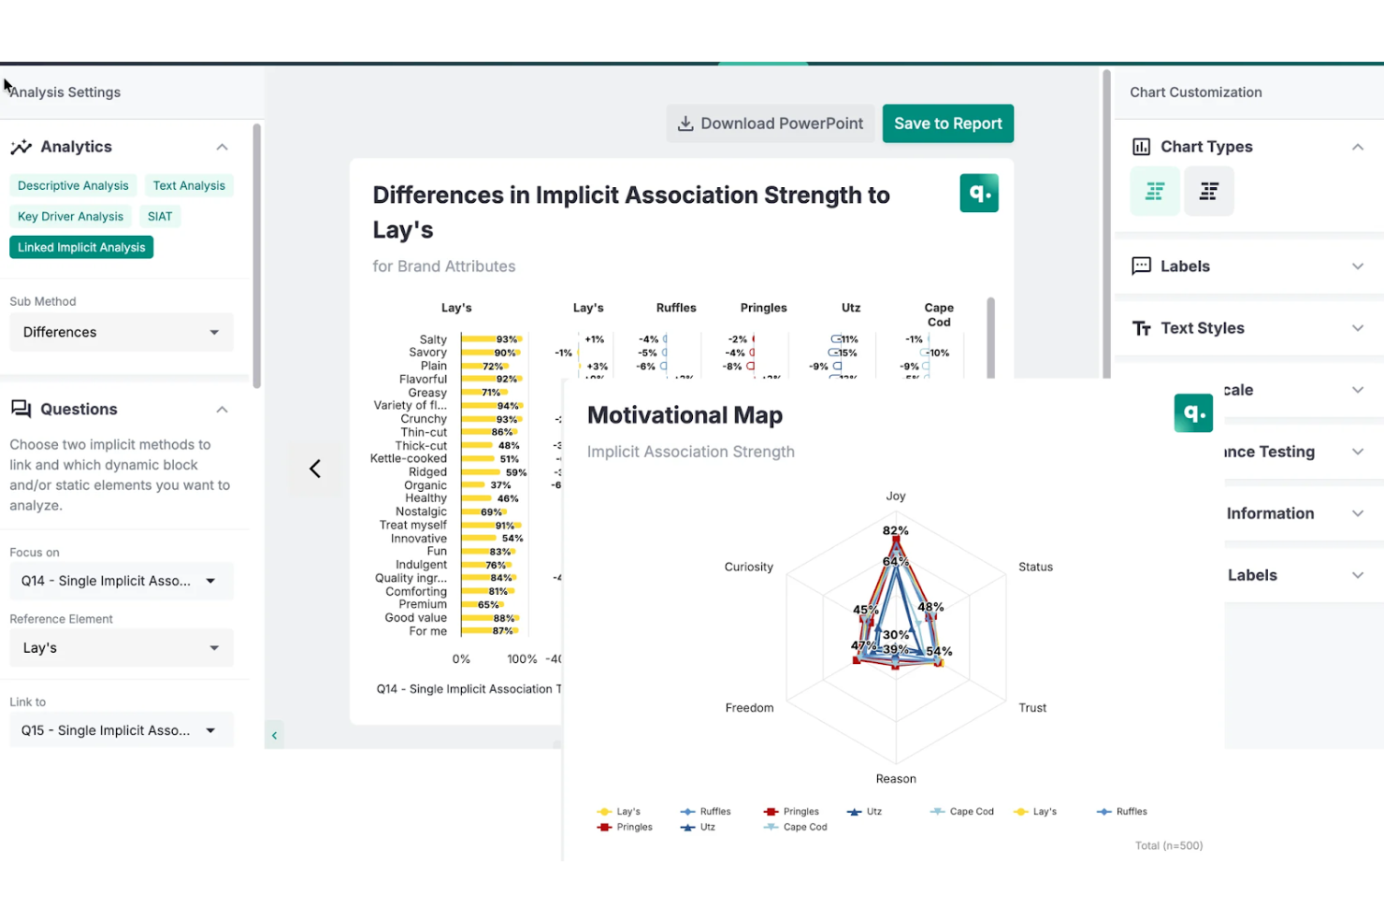The width and height of the screenshot is (1384, 923).
Task: Click the left settings panel scrollbar
Action: pyautogui.click(x=256, y=255)
